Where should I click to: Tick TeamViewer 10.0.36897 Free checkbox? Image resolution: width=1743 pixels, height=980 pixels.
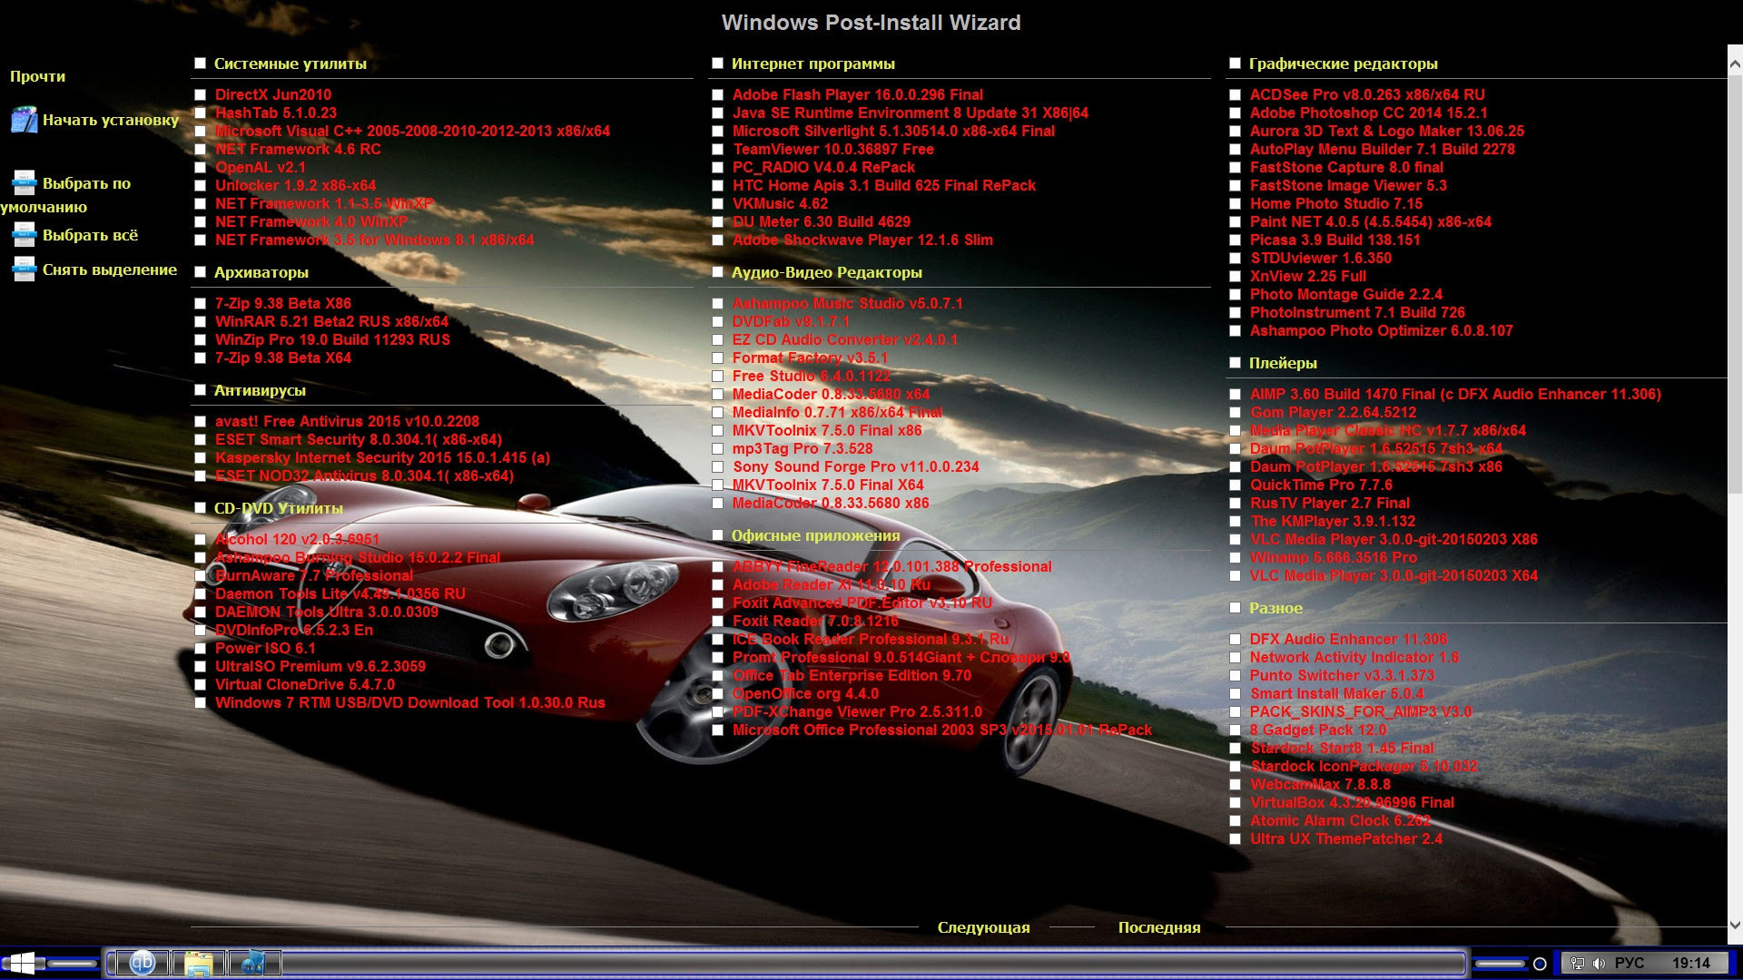pos(717,149)
